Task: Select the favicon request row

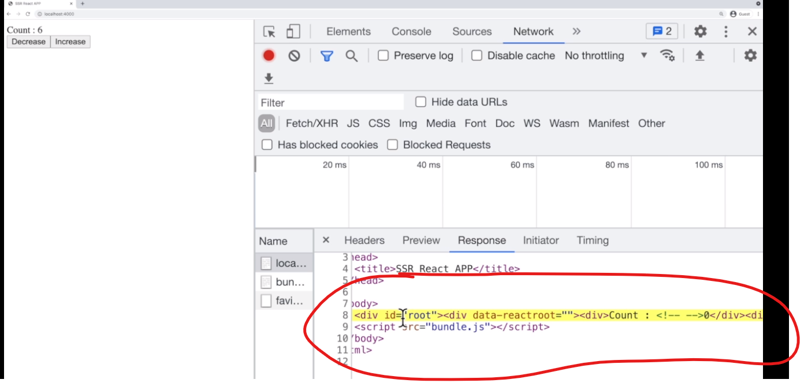Action: (284, 301)
